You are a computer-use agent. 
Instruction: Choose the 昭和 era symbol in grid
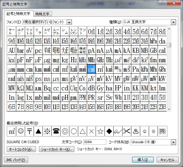point(56,50)
